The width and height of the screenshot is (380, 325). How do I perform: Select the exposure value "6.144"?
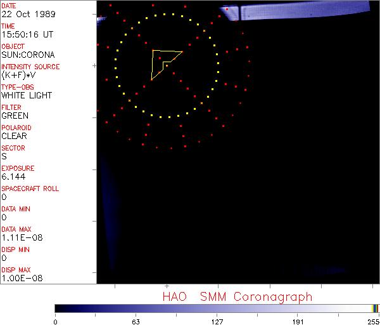13,176
